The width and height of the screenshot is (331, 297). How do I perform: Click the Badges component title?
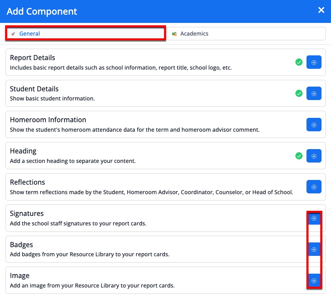point(21,244)
